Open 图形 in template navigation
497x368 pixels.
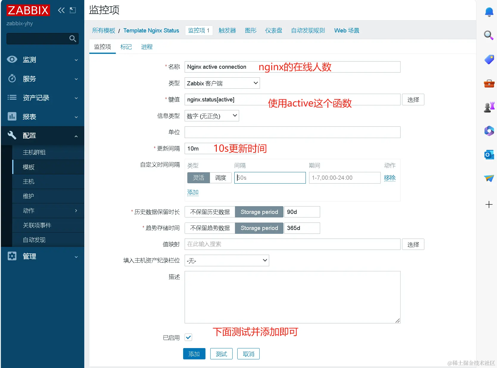pos(251,30)
